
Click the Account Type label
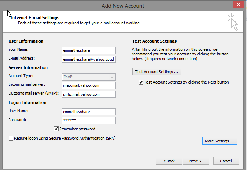(x=21, y=76)
